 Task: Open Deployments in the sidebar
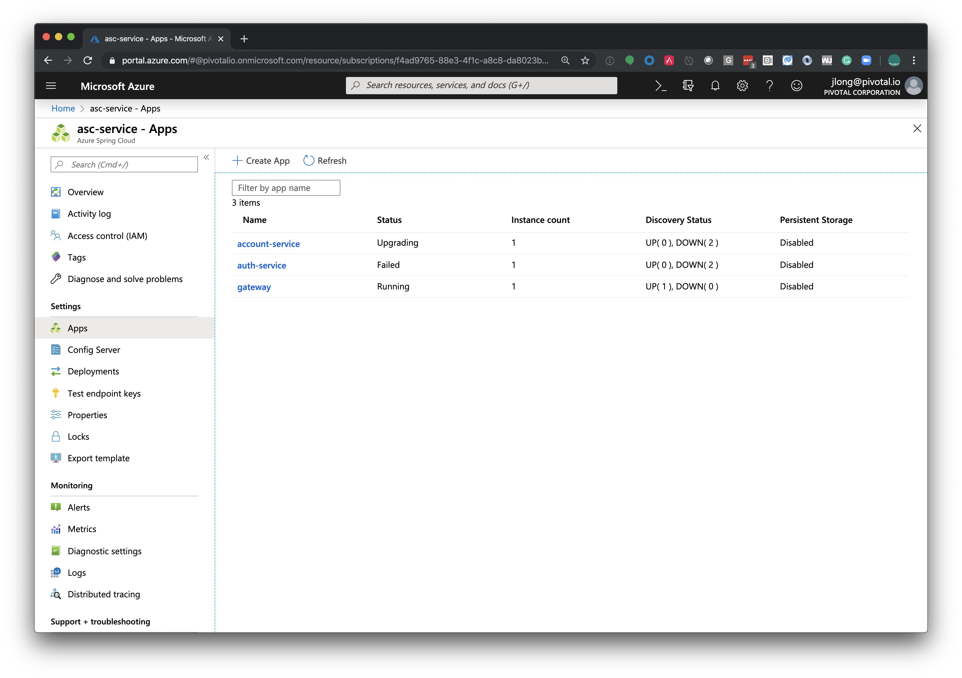point(93,372)
